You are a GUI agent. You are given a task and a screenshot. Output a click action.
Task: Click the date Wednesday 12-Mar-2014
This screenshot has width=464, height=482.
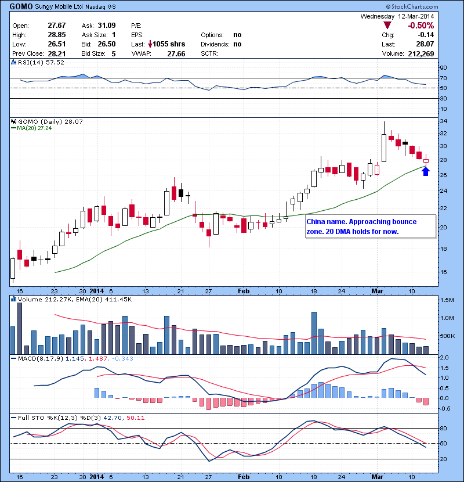(x=397, y=16)
